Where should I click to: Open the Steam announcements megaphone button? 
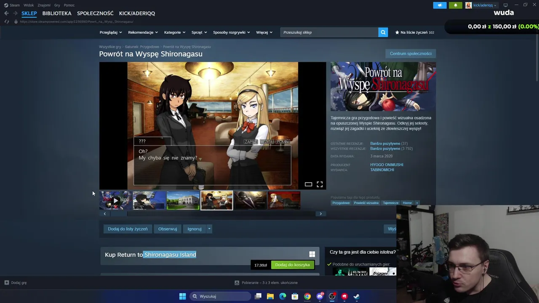(440, 5)
